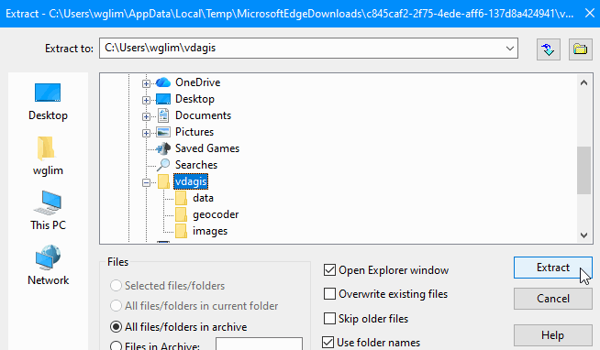Select the images subfolder label
The width and height of the screenshot is (600, 350).
210,231
